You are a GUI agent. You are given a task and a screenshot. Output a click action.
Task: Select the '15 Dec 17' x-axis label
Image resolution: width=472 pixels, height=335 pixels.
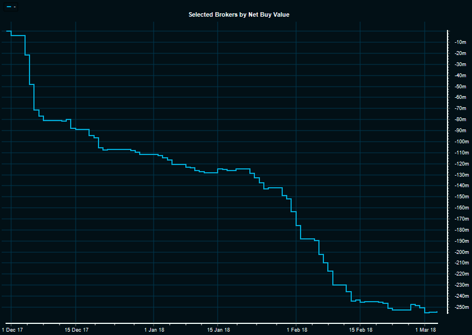click(x=76, y=329)
